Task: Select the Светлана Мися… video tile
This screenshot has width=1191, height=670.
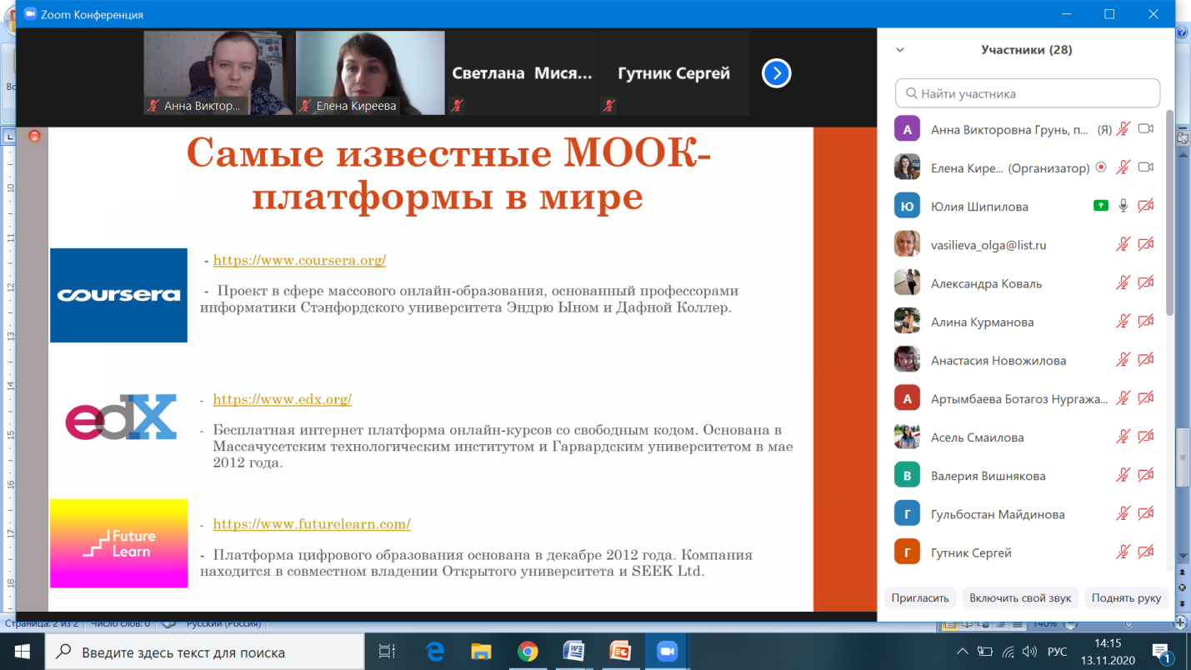Action: coord(522,73)
